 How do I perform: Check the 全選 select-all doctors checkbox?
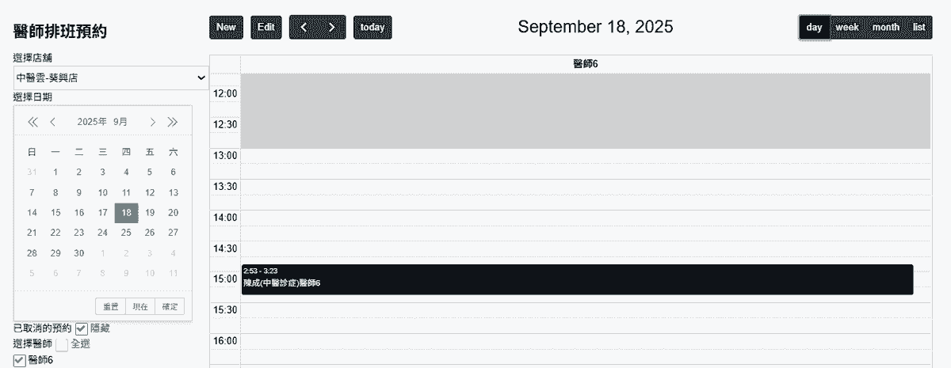[x=62, y=344]
